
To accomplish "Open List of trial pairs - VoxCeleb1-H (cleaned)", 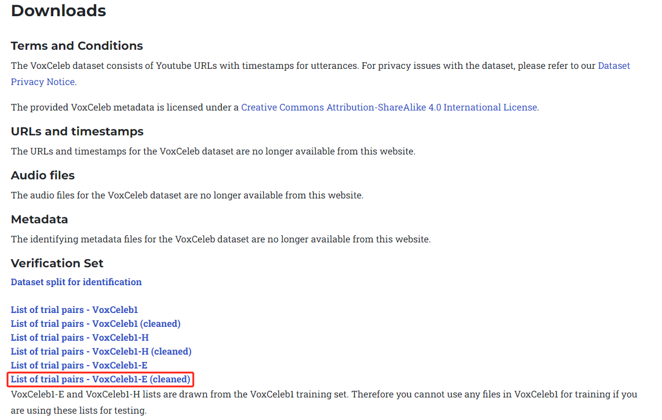I will [101, 352].
